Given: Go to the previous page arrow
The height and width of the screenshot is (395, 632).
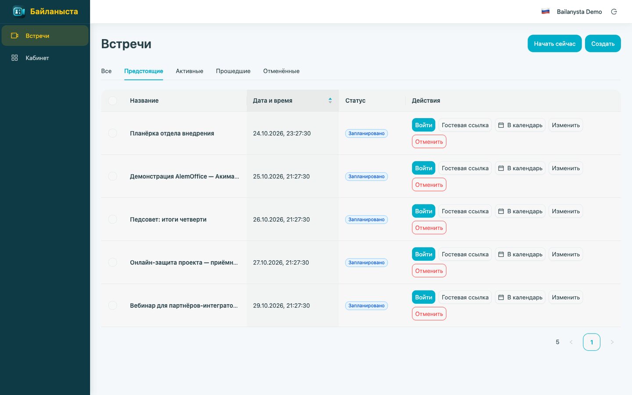Looking at the screenshot, I should [571, 342].
